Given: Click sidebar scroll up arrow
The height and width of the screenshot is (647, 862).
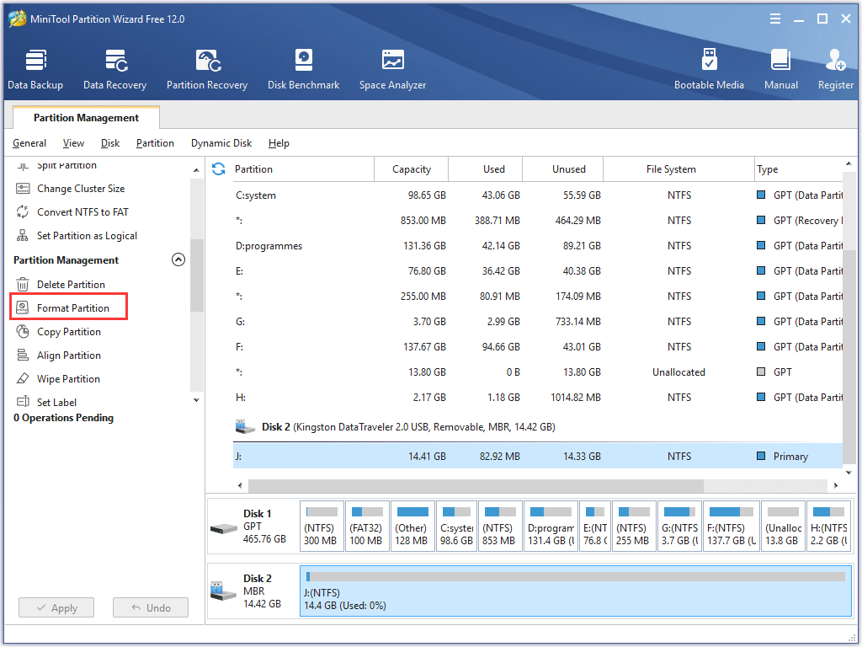Looking at the screenshot, I should (x=196, y=170).
